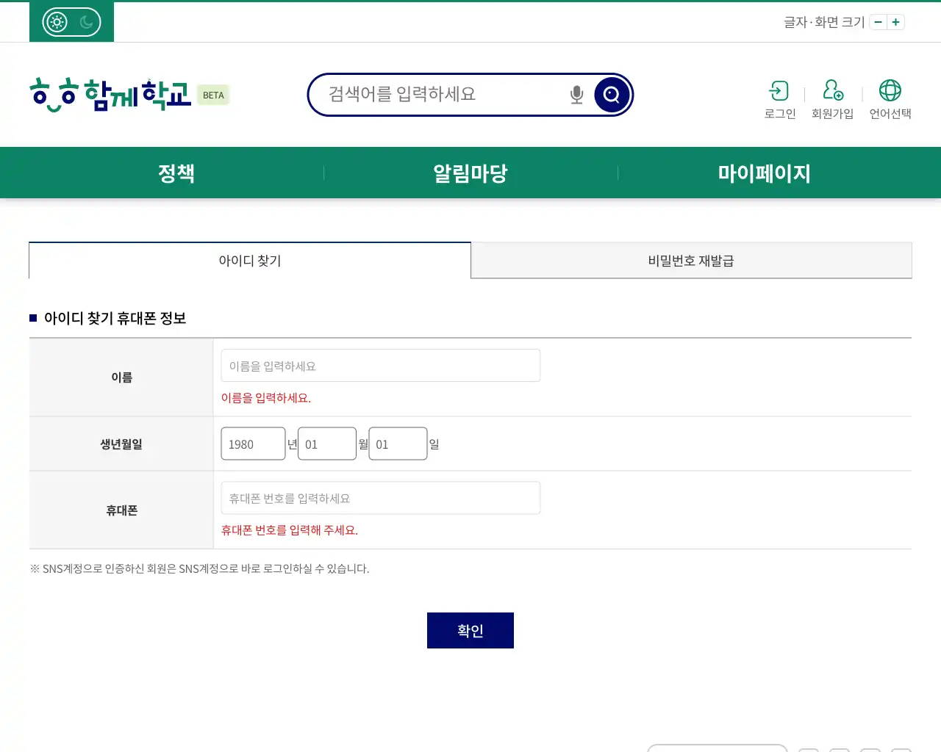Image resolution: width=941 pixels, height=752 pixels.
Task: Click the 회원가입 sign-up icon
Action: pyautogui.click(x=832, y=98)
